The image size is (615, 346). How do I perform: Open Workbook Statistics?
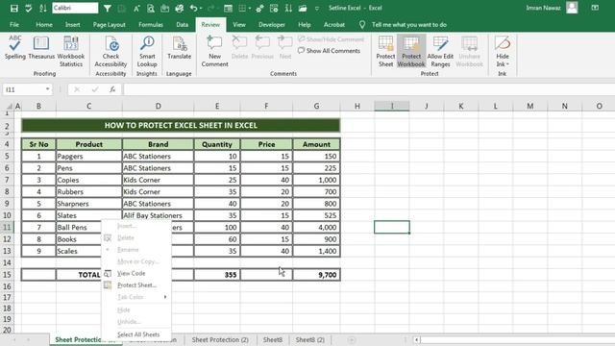[x=71, y=51]
